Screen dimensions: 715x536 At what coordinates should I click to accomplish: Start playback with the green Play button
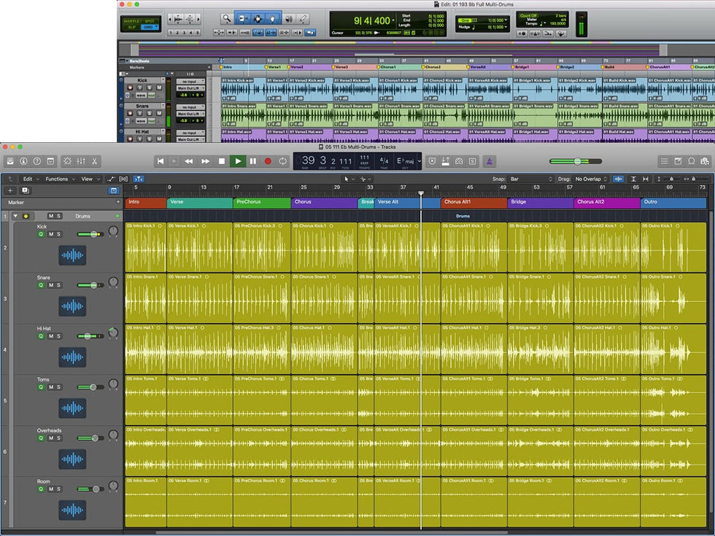237,161
